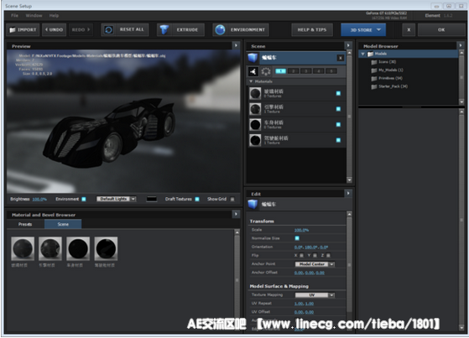Click the model hierarchy icon in Scene
The image size is (469, 338).
tap(253, 71)
